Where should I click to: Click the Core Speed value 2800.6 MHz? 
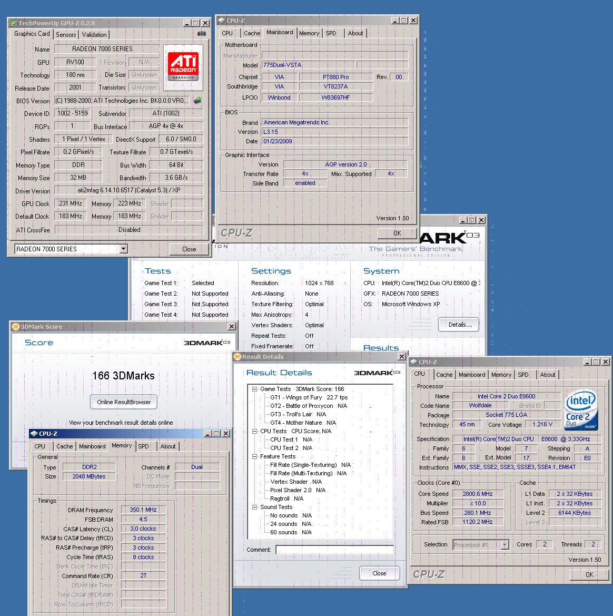pyautogui.click(x=477, y=494)
